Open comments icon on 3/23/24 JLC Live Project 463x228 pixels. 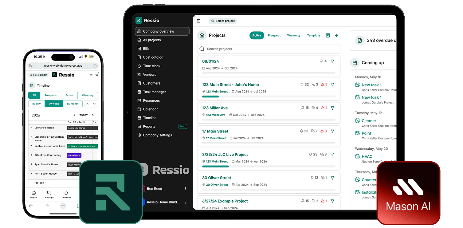tap(322, 155)
